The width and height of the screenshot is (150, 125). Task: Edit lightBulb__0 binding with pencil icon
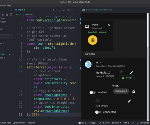pos(132,72)
